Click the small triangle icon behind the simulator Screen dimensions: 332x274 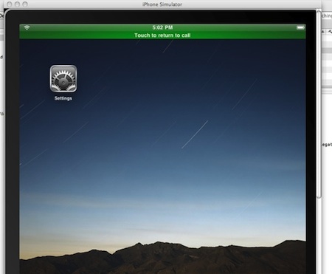[x=323, y=32]
